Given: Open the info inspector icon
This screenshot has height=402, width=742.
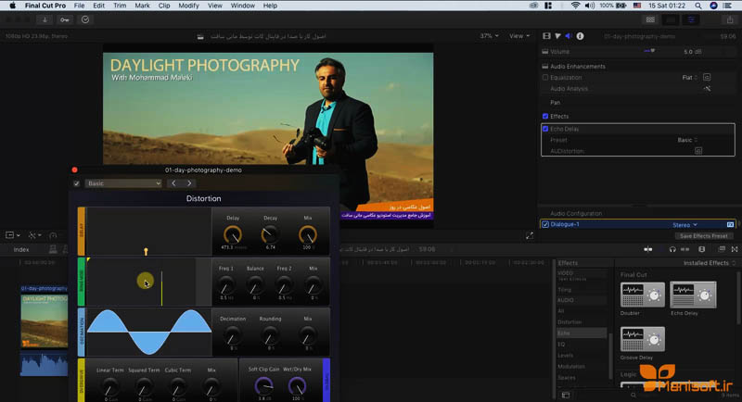Looking at the screenshot, I should point(581,36).
